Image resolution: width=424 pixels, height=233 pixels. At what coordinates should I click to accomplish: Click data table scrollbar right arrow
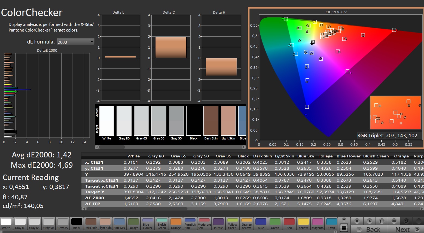point(422,209)
